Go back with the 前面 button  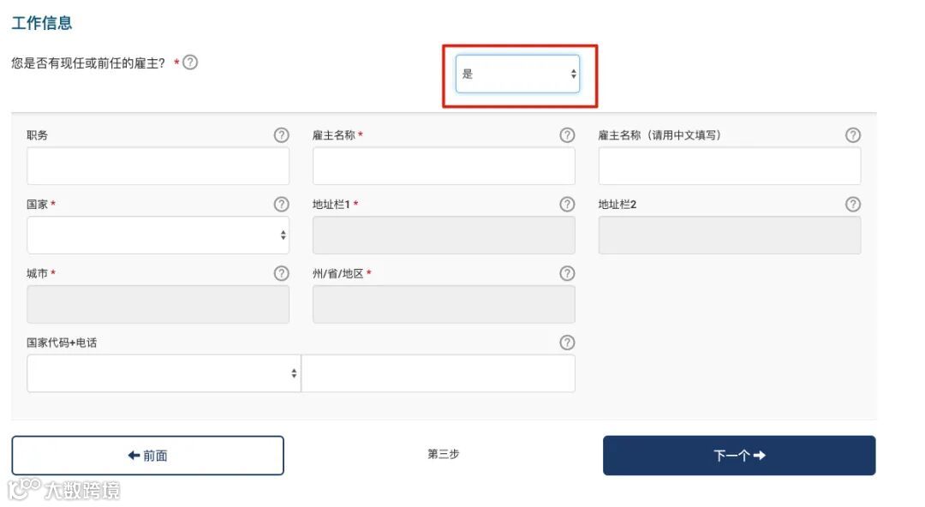click(147, 455)
